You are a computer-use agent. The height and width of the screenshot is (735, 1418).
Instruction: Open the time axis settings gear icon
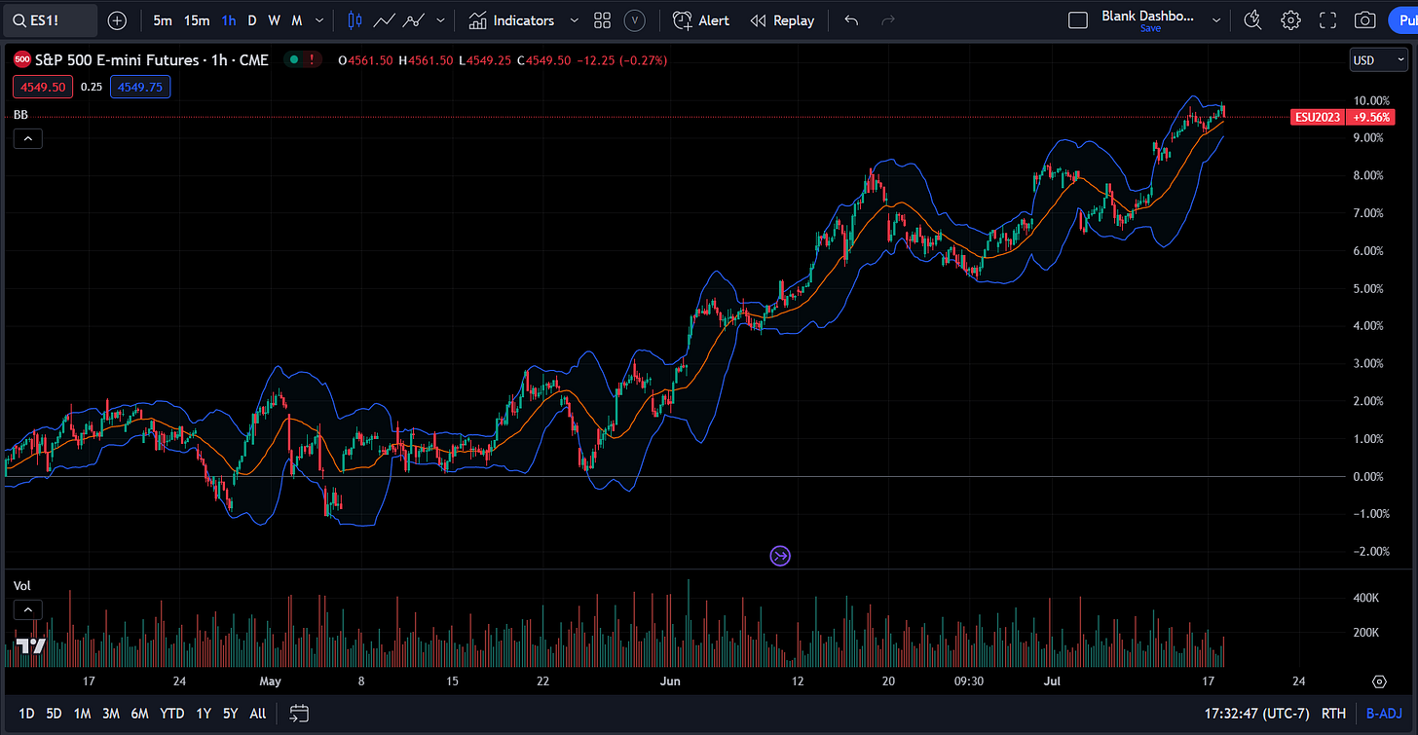[x=1379, y=681]
